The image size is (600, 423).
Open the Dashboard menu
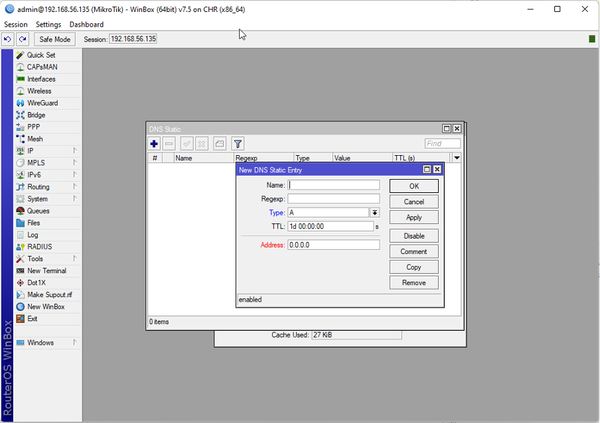pyautogui.click(x=86, y=25)
